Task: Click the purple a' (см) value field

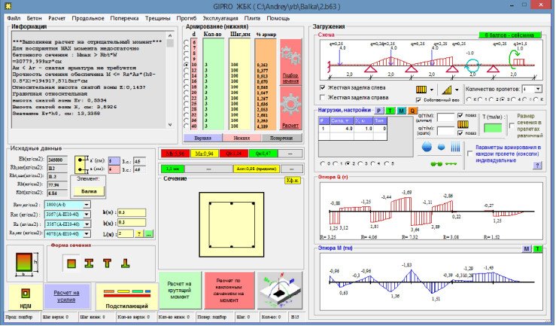Action: [x=114, y=161]
